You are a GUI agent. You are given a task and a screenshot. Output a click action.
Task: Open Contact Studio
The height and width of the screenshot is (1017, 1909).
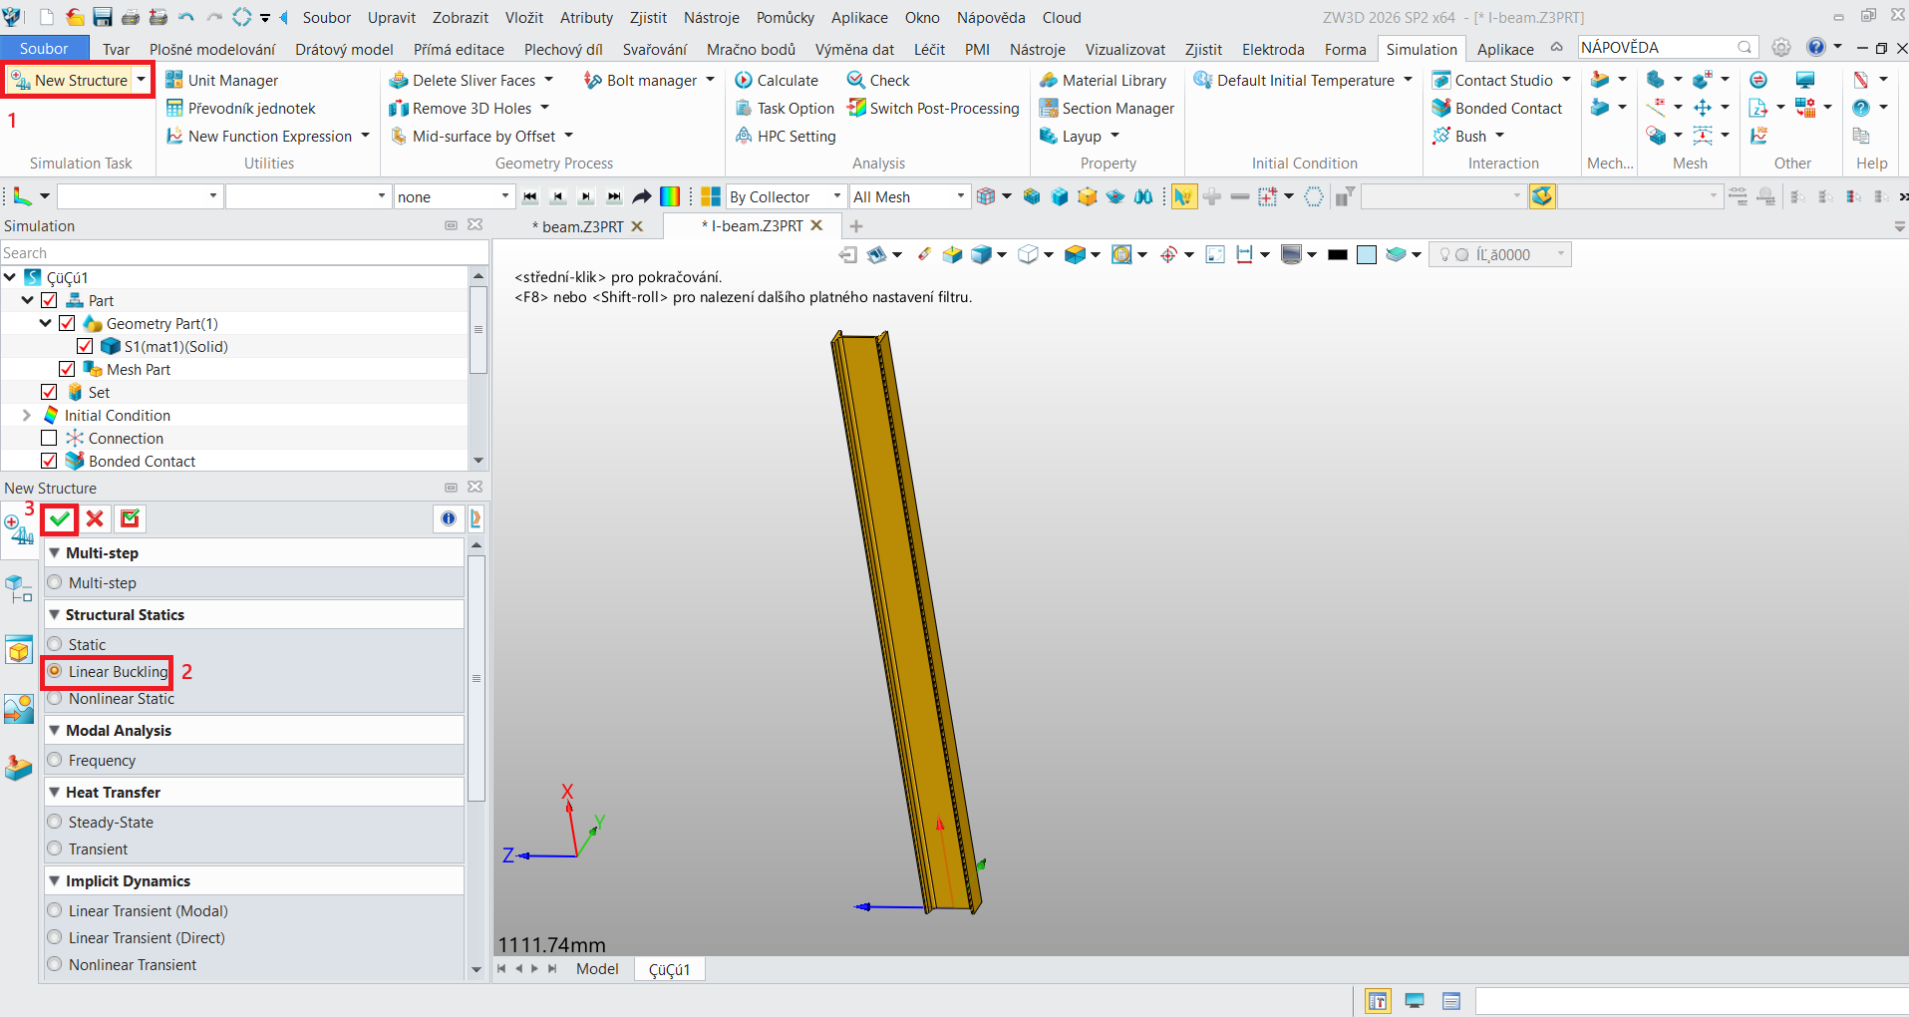[1492, 80]
